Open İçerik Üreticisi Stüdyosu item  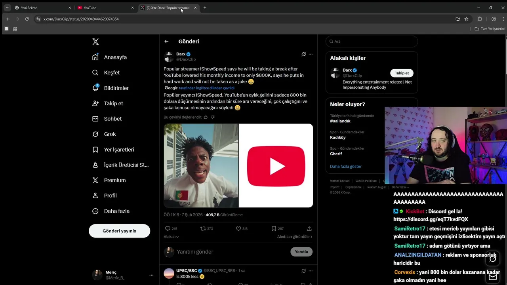tap(120, 165)
